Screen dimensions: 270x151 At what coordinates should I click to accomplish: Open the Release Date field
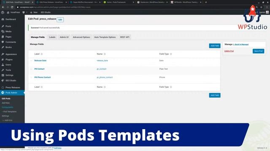[x=40, y=60]
